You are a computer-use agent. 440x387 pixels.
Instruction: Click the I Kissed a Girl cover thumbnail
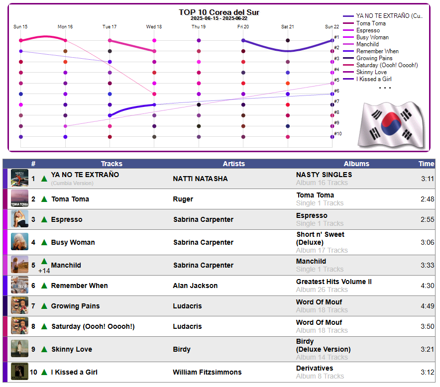(x=19, y=372)
